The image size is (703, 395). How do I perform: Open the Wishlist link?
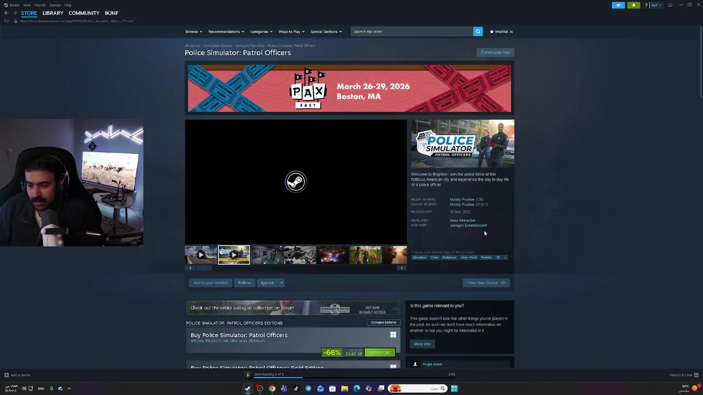501,31
